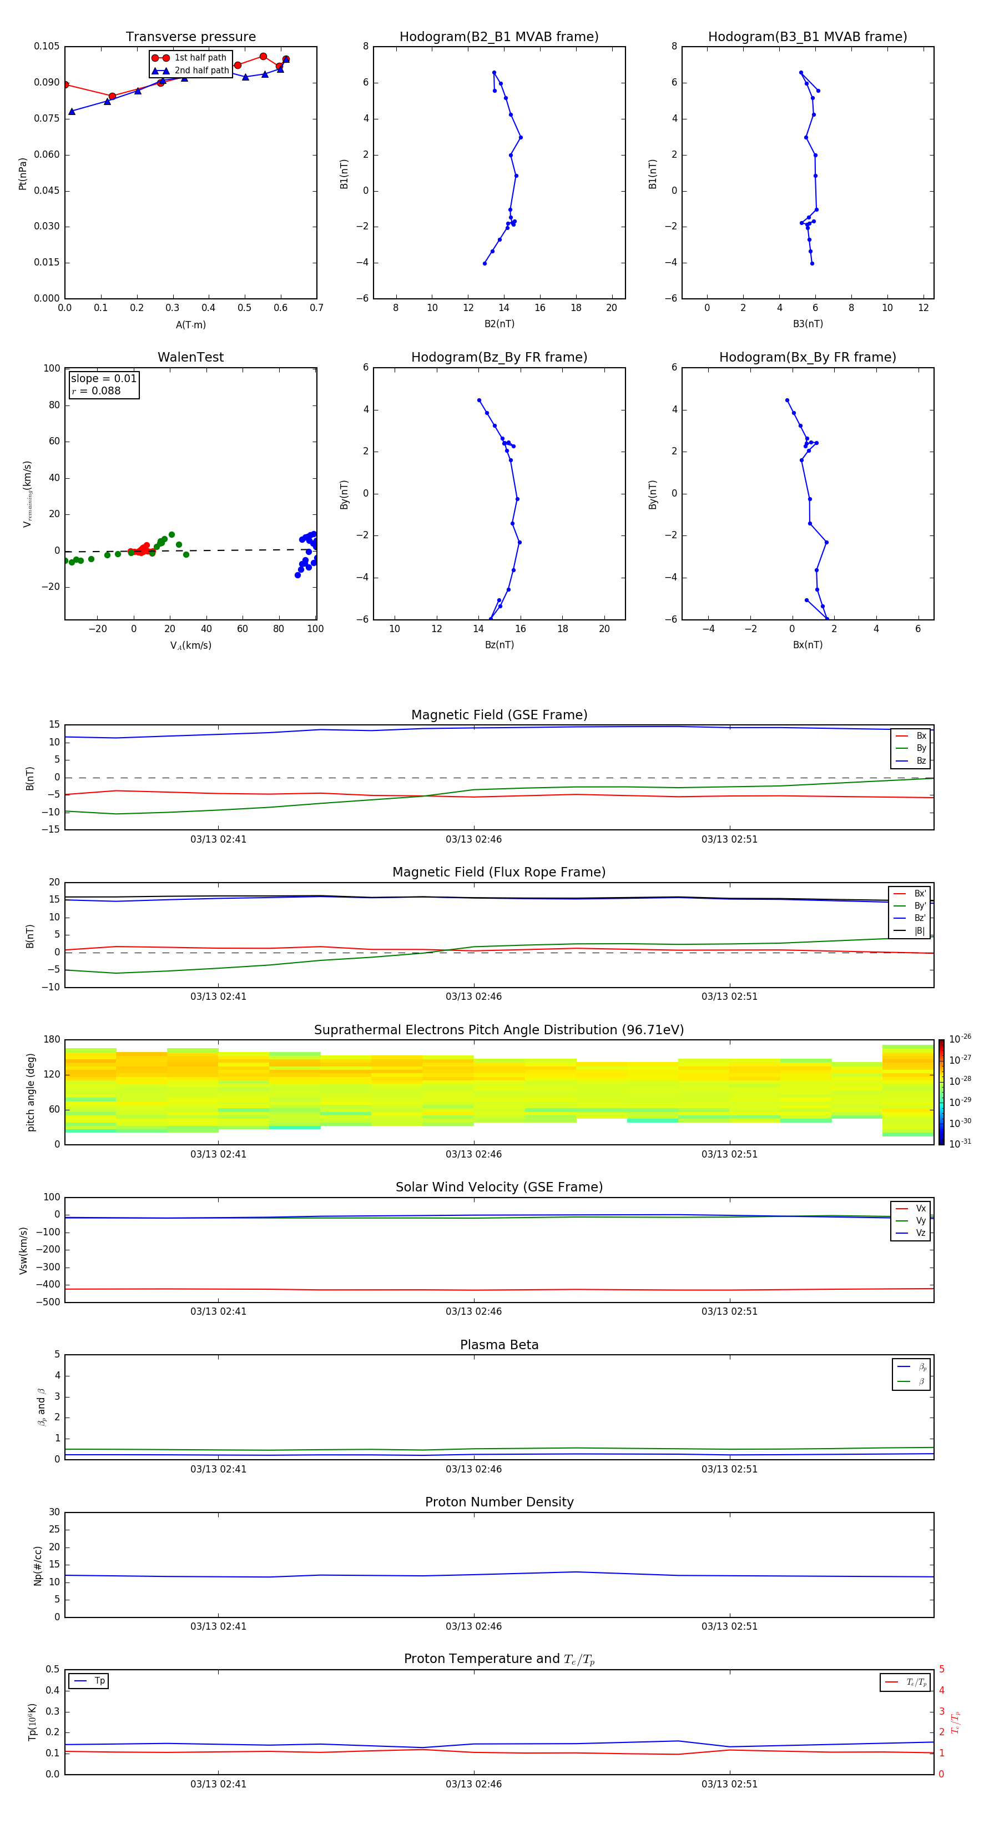Click the 'Transverse pressure' plot title

(x=190, y=37)
